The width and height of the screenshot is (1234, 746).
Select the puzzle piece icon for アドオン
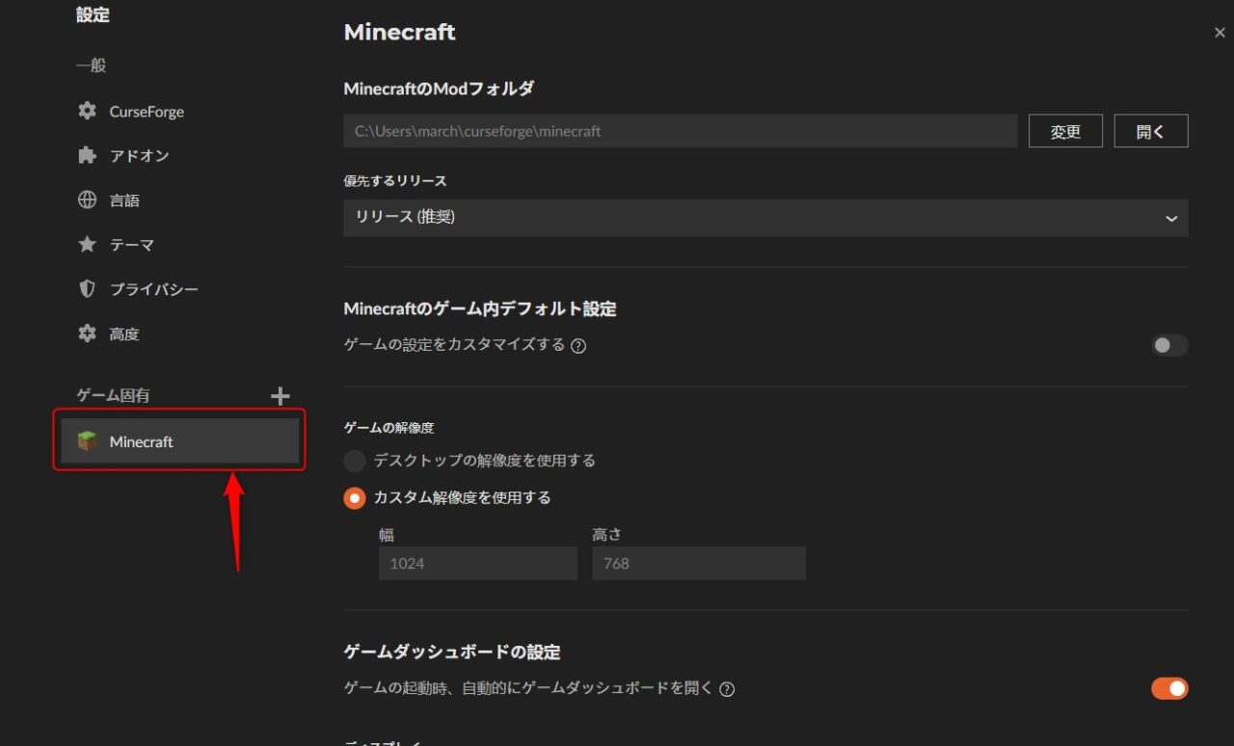[x=88, y=155]
